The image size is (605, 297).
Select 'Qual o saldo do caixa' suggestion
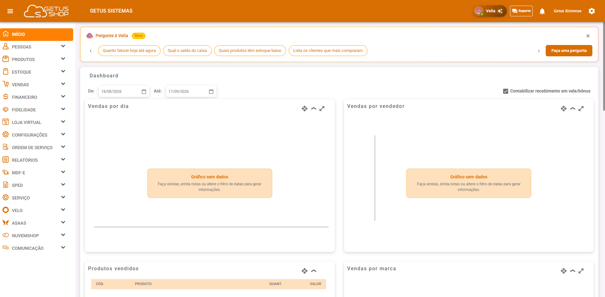(x=187, y=51)
